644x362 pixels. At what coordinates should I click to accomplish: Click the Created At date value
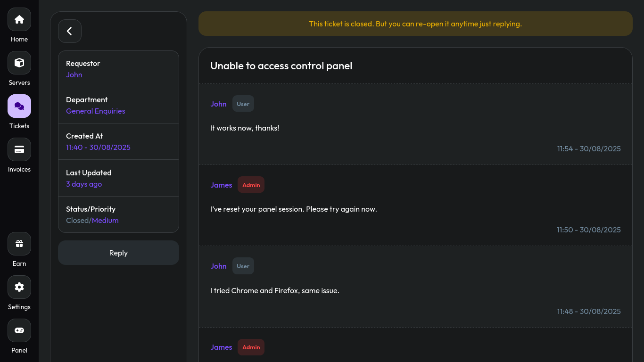[x=98, y=148]
